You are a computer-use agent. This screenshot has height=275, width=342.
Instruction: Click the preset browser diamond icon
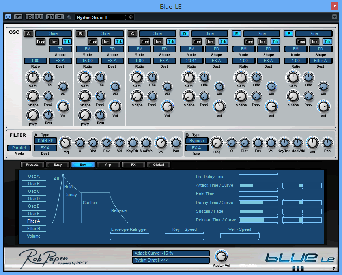coord(131,17)
